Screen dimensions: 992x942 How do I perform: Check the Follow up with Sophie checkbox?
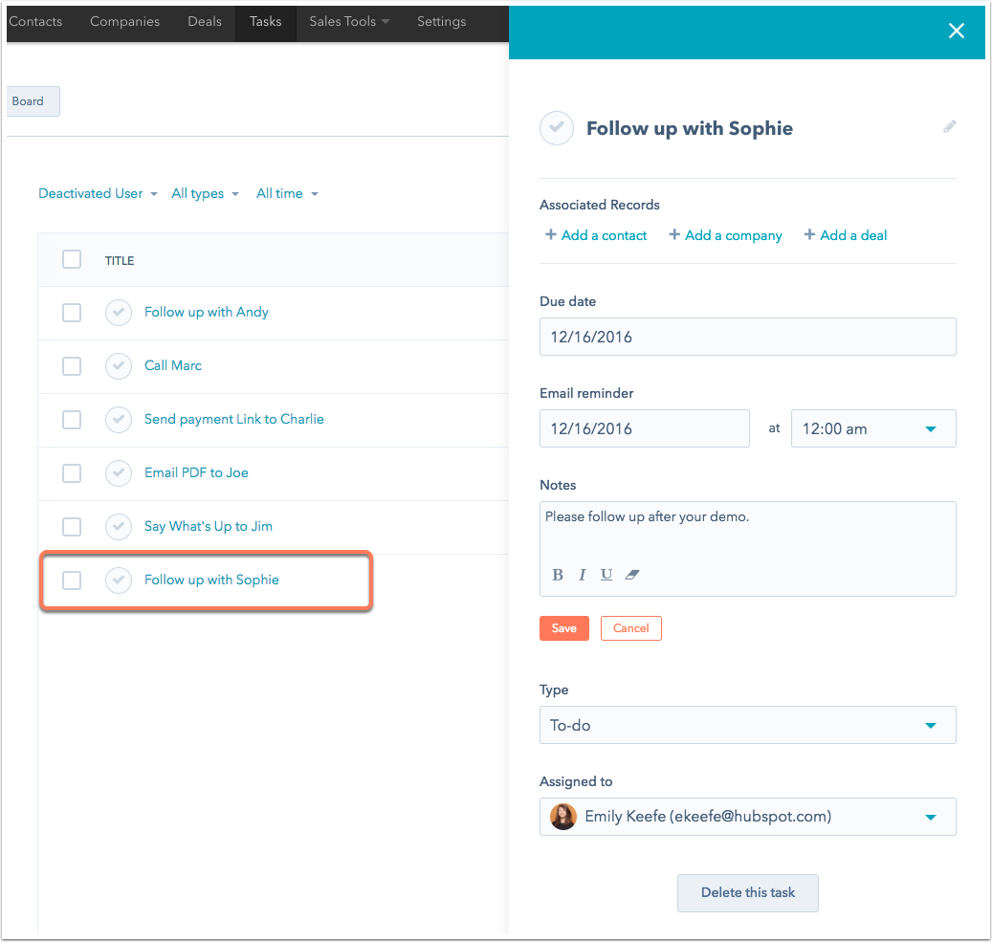[x=72, y=581]
